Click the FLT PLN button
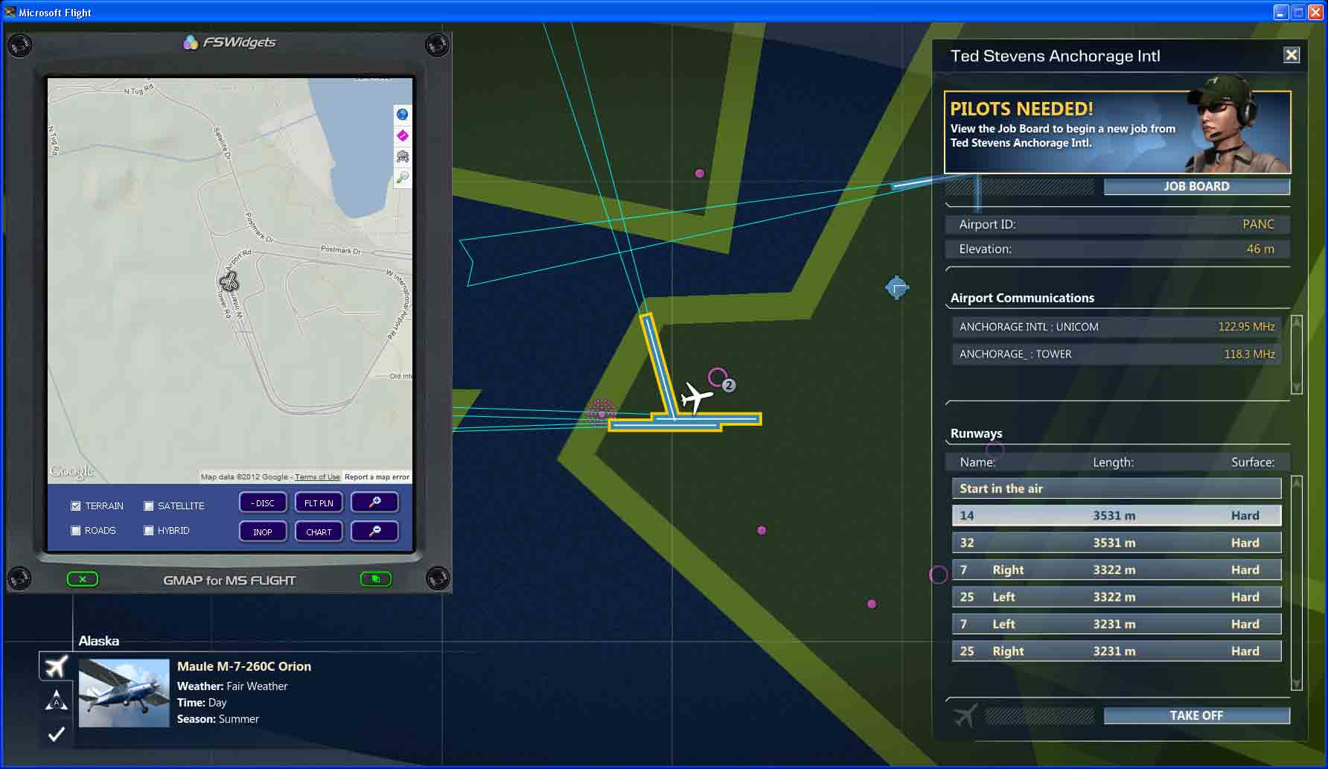The image size is (1328, 769). pyautogui.click(x=319, y=502)
